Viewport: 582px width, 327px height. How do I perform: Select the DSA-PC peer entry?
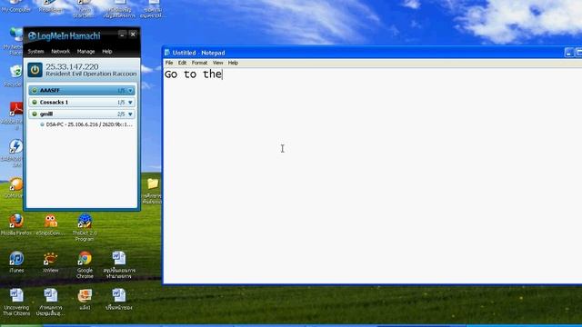[x=86, y=124]
